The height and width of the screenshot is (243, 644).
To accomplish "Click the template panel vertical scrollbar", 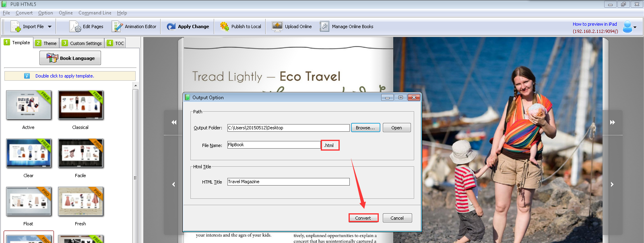I will coord(136,178).
